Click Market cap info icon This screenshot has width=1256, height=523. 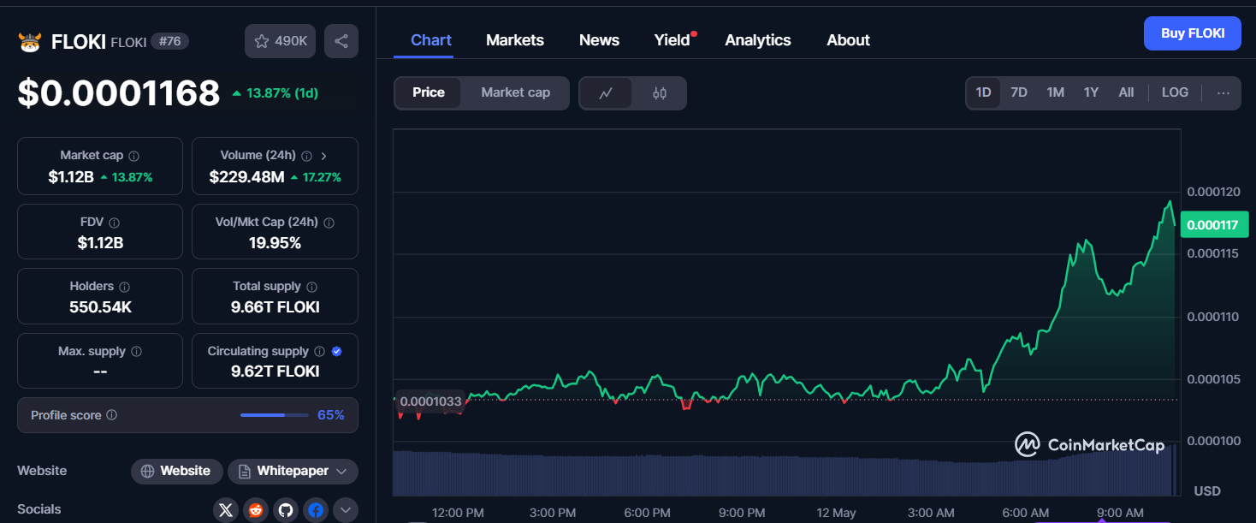134,156
